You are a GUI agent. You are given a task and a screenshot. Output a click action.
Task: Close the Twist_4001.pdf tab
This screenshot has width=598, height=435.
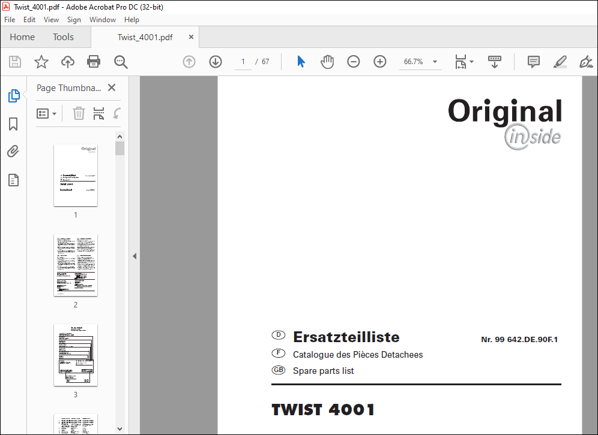click(x=191, y=37)
